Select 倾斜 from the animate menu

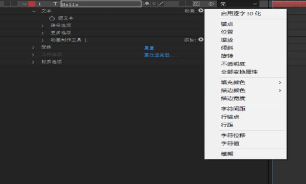[245, 48]
